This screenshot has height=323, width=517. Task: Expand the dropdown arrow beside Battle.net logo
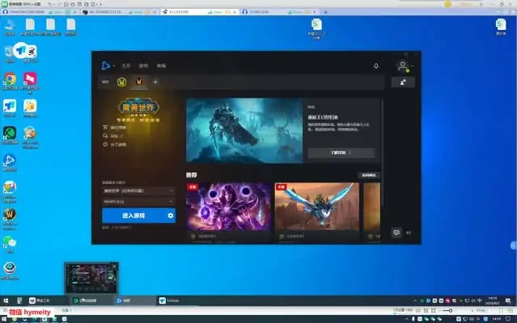pos(116,65)
